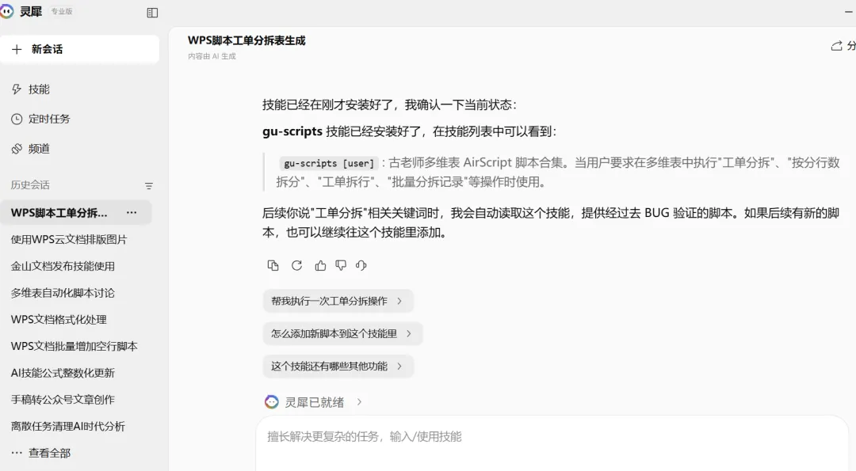Open conversation 多维表自动化脚本讨论
The width and height of the screenshot is (856, 471).
pyautogui.click(x=63, y=293)
